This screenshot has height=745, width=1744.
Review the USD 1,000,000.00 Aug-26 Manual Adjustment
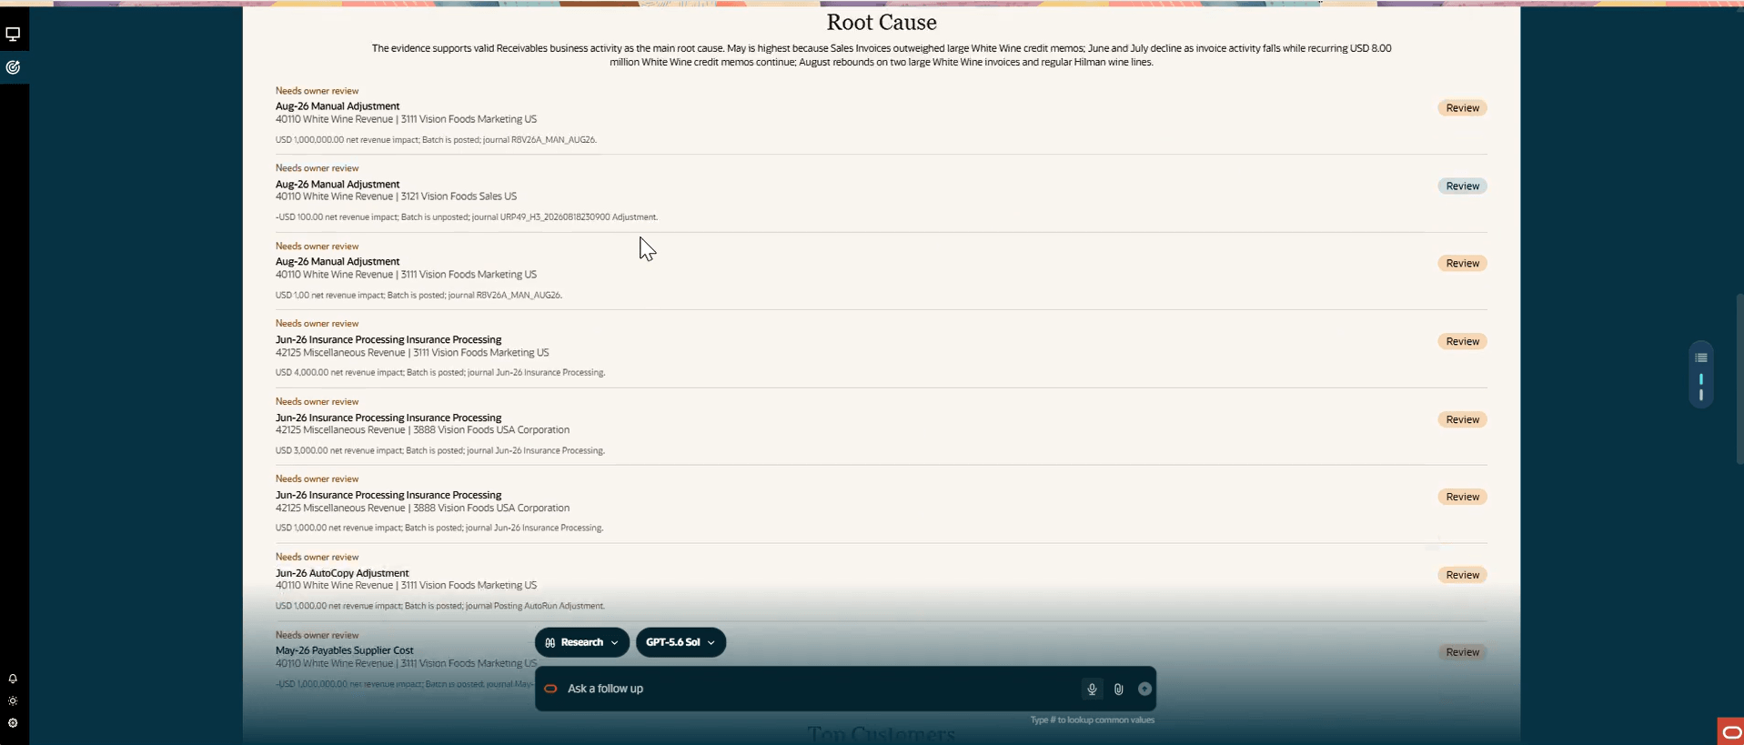pos(1462,108)
